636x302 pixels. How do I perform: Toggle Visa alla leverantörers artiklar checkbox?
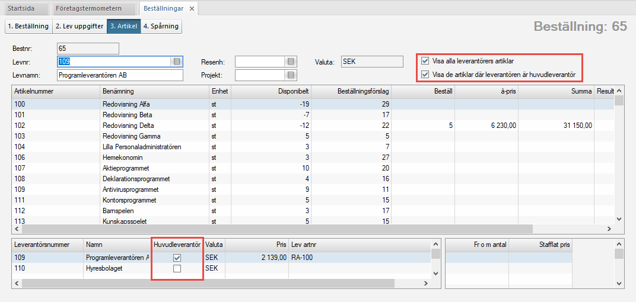coord(425,61)
